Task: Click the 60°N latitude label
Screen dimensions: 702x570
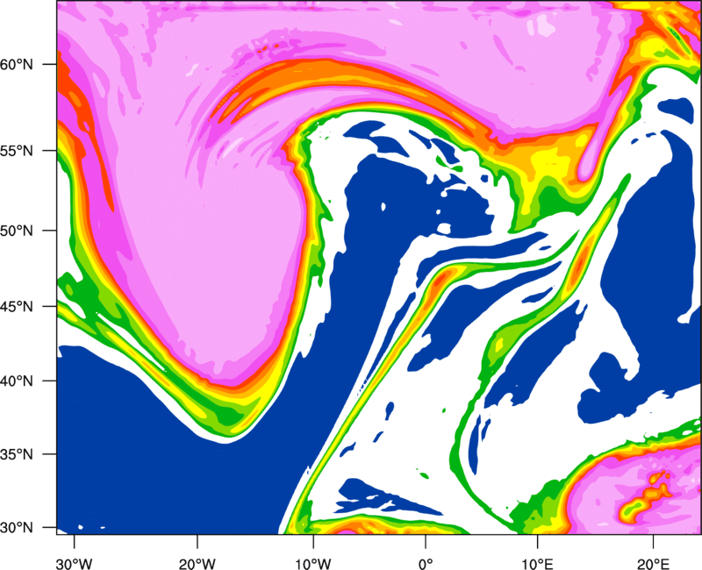Action: click(17, 64)
